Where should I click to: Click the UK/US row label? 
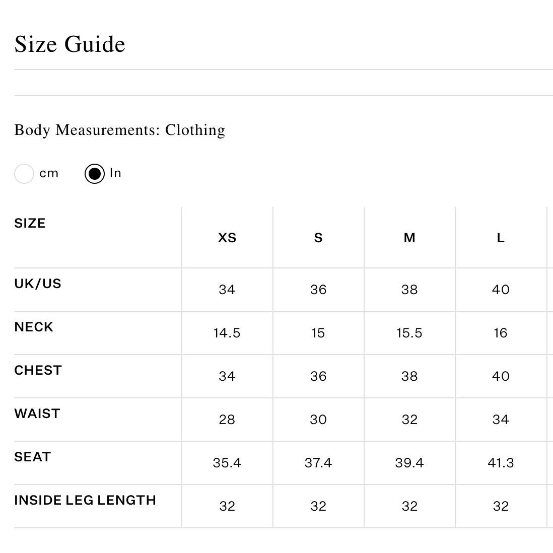coord(38,284)
